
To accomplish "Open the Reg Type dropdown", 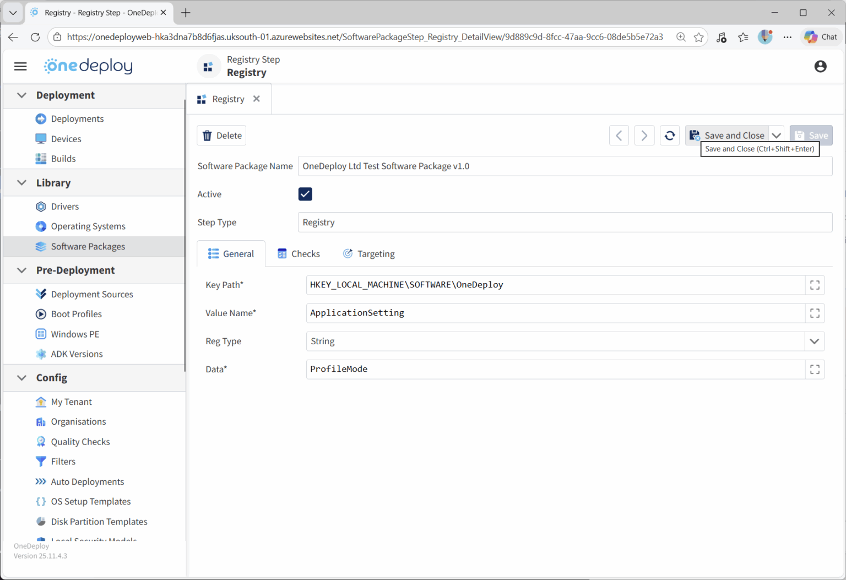I will [x=814, y=342].
